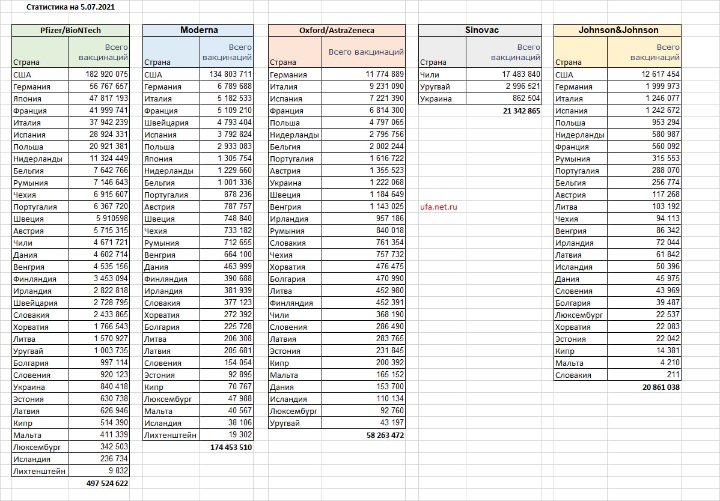Click AstraZeneca Люксембург value 92 760
The height and width of the screenshot is (501, 720).
[x=364, y=411]
